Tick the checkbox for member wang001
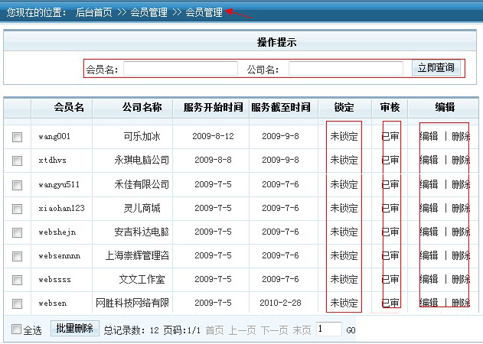 [x=17, y=137]
